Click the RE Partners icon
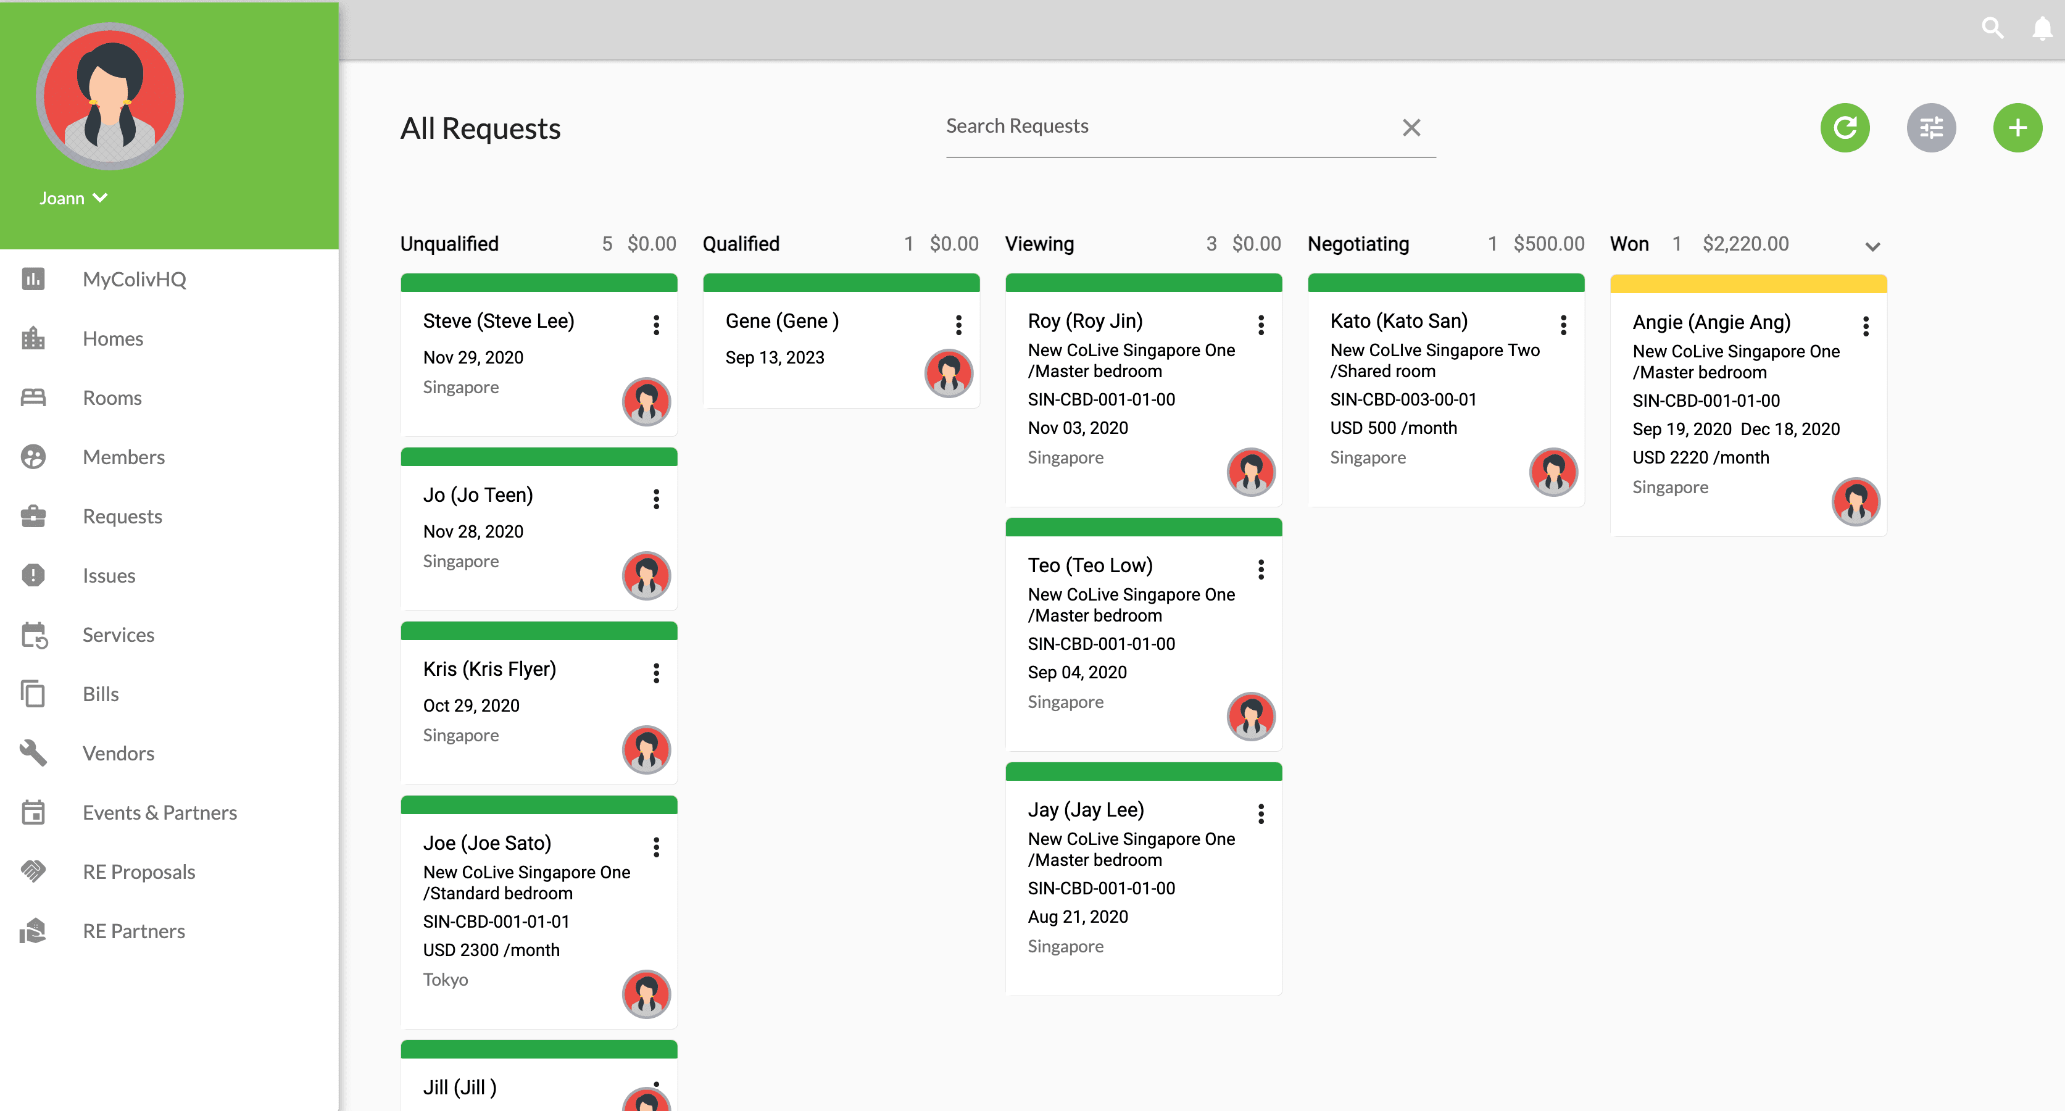Image resolution: width=2065 pixels, height=1111 pixels. pos(33,931)
